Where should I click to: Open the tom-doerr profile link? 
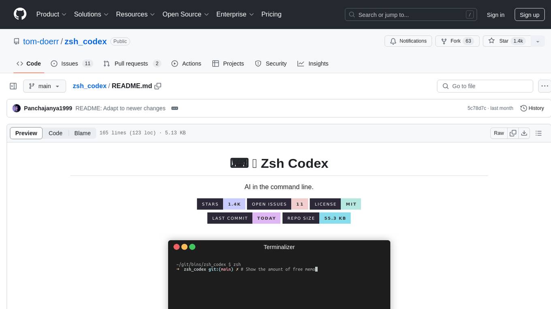click(41, 41)
